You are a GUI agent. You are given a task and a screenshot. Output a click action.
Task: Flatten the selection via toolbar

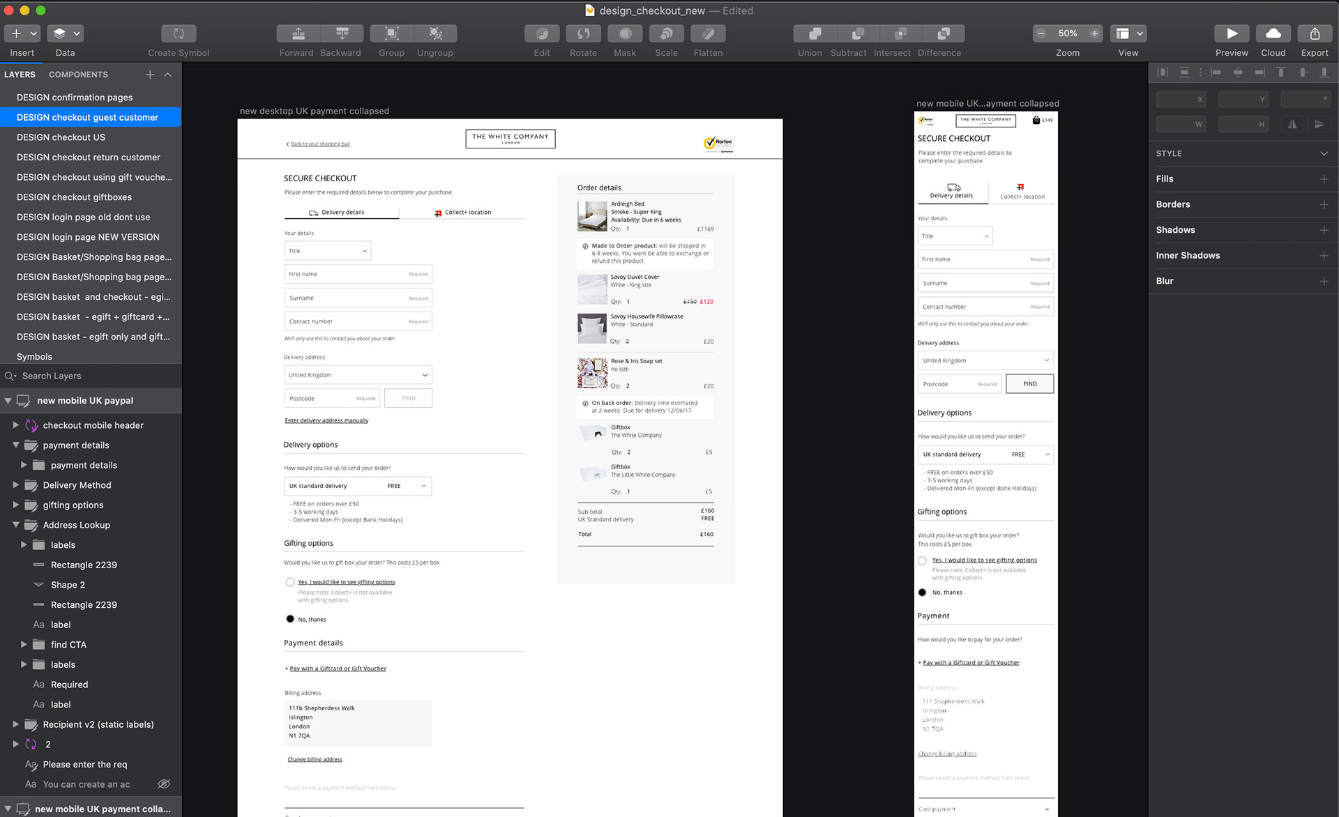pyautogui.click(x=708, y=33)
